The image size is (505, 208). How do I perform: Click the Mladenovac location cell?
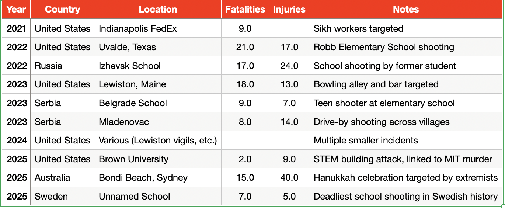click(124, 122)
